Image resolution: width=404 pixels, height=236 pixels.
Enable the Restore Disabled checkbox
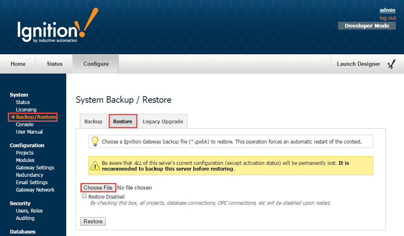click(84, 196)
